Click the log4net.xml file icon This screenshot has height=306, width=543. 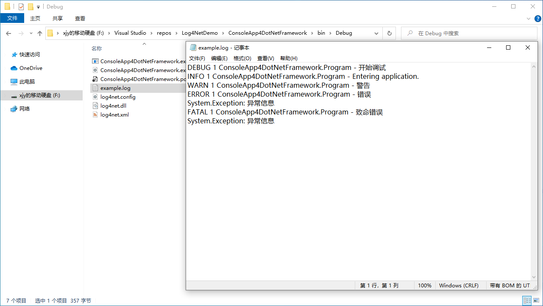95,115
